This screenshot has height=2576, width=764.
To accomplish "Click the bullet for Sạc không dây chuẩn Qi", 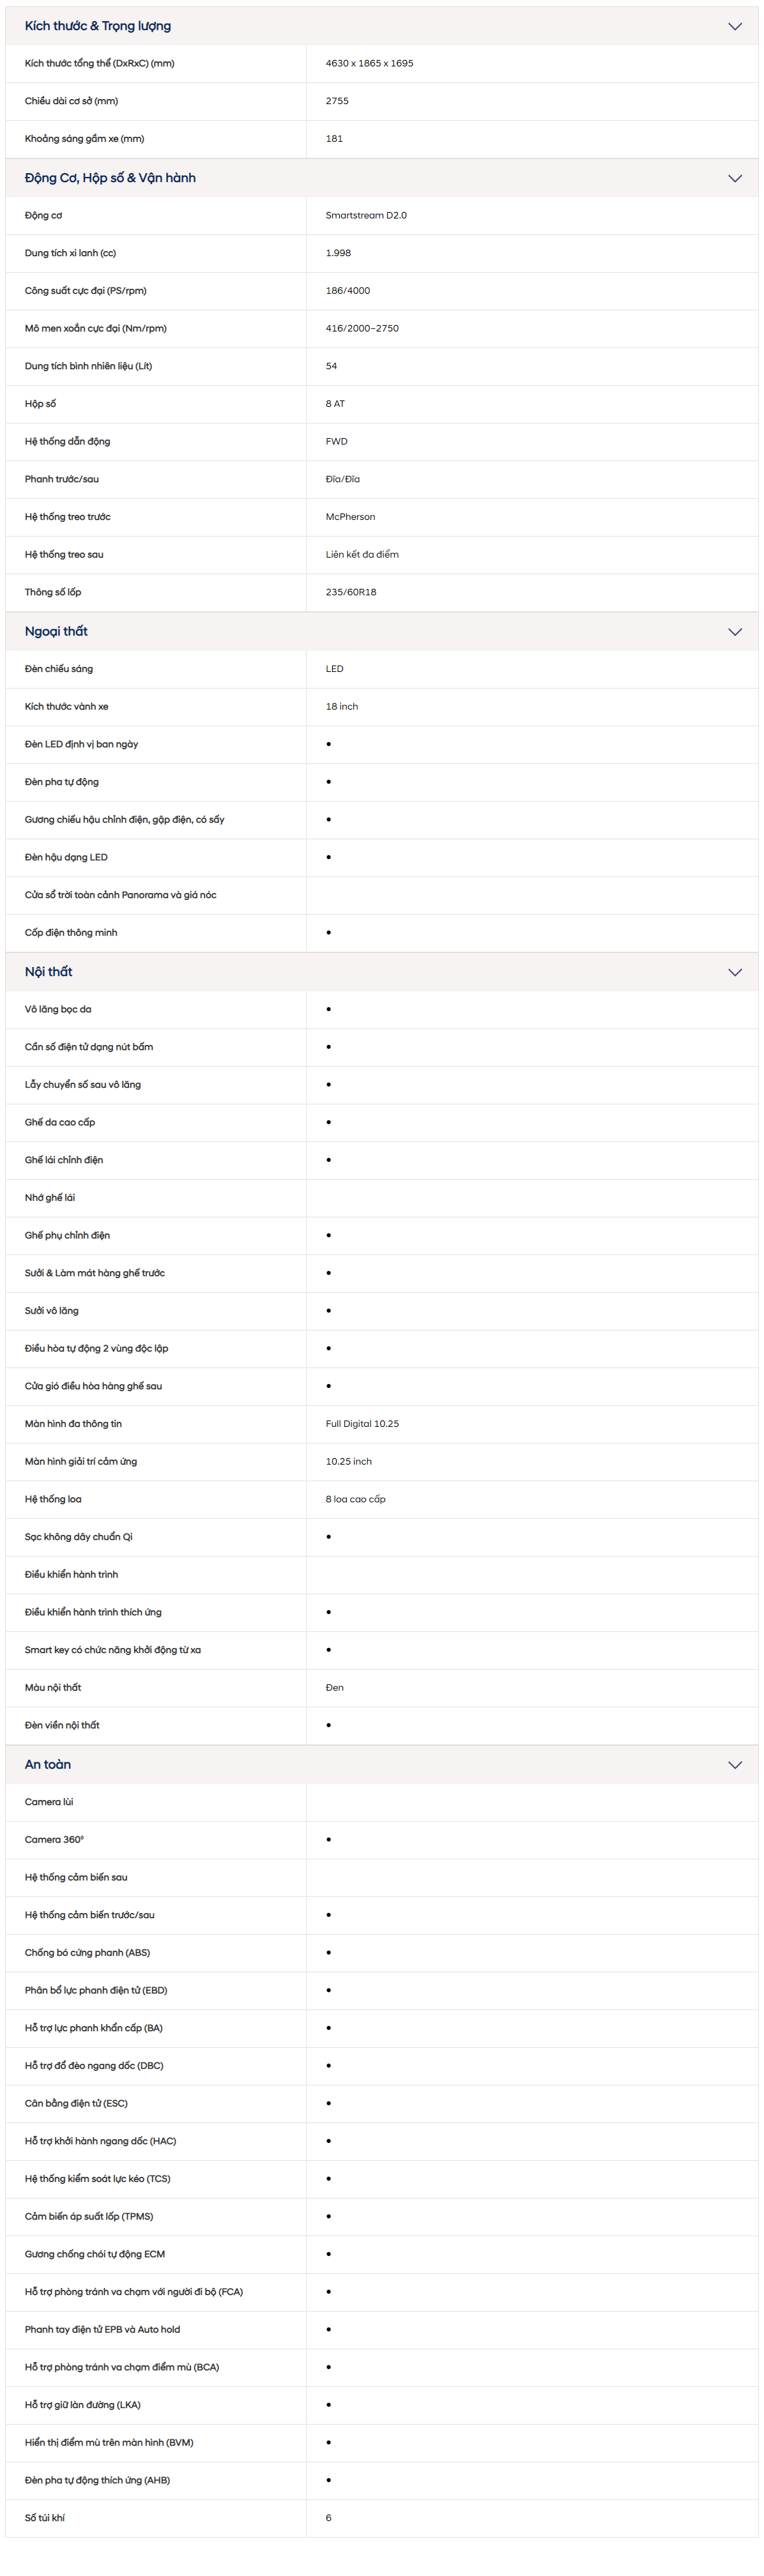I will (x=329, y=1537).
